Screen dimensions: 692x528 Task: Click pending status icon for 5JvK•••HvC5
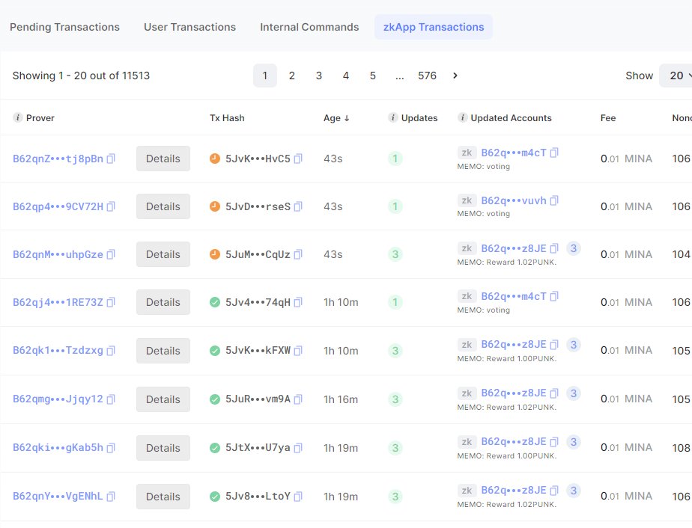tap(215, 159)
